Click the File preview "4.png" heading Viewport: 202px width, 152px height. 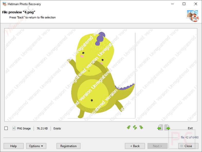[19, 12]
